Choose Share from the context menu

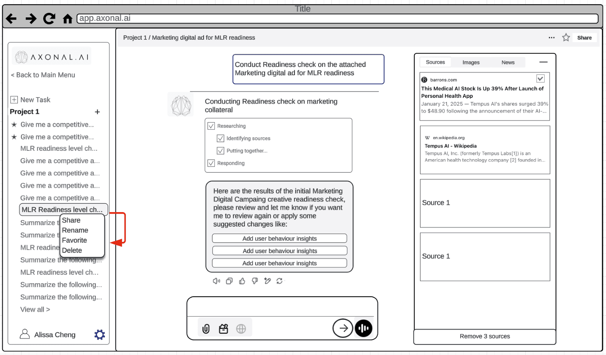click(x=71, y=220)
